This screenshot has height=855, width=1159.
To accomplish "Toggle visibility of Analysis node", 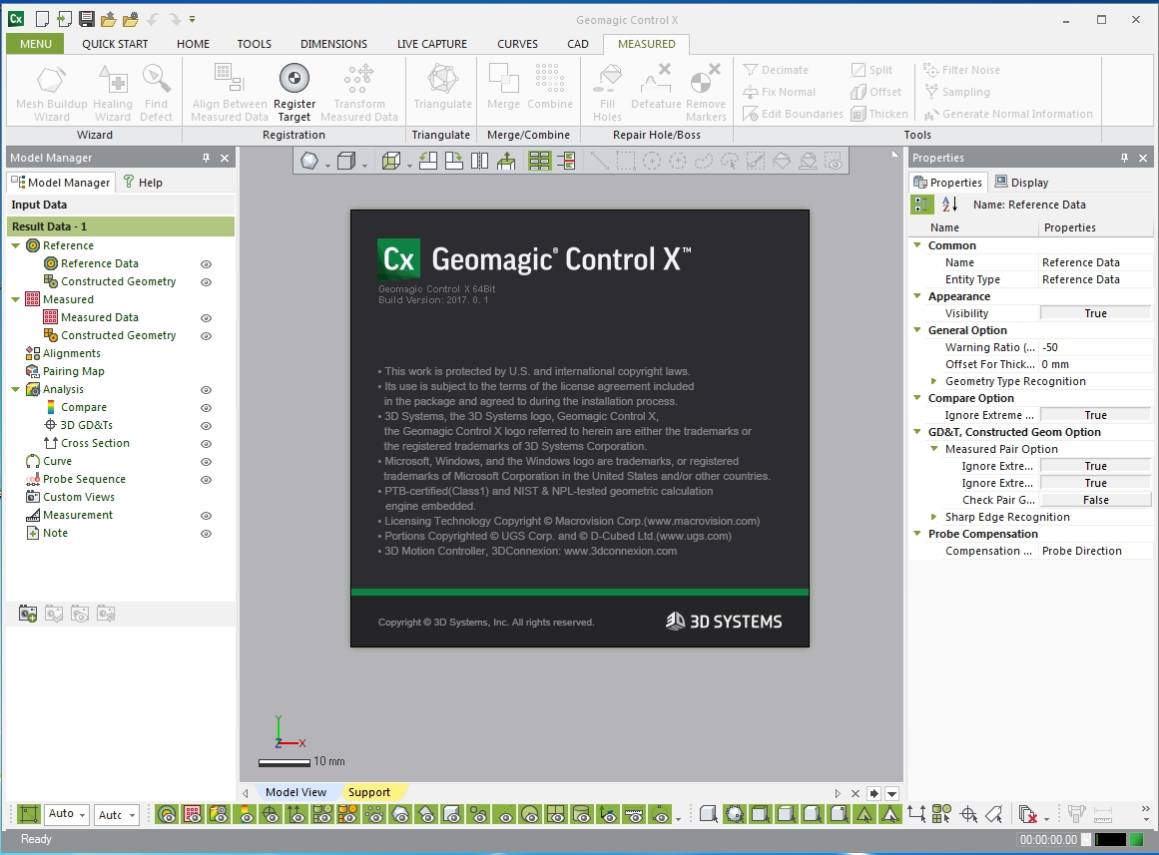I will [x=207, y=389].
